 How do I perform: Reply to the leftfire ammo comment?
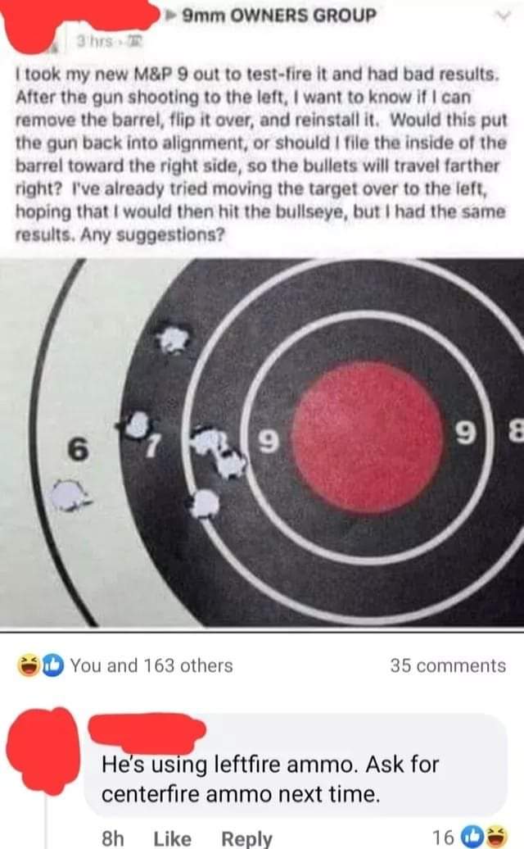(246, 838)
